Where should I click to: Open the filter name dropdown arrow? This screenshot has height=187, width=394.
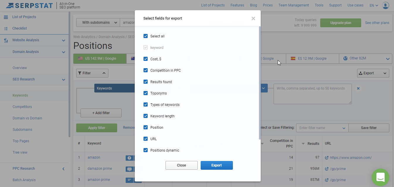[344, 128]
